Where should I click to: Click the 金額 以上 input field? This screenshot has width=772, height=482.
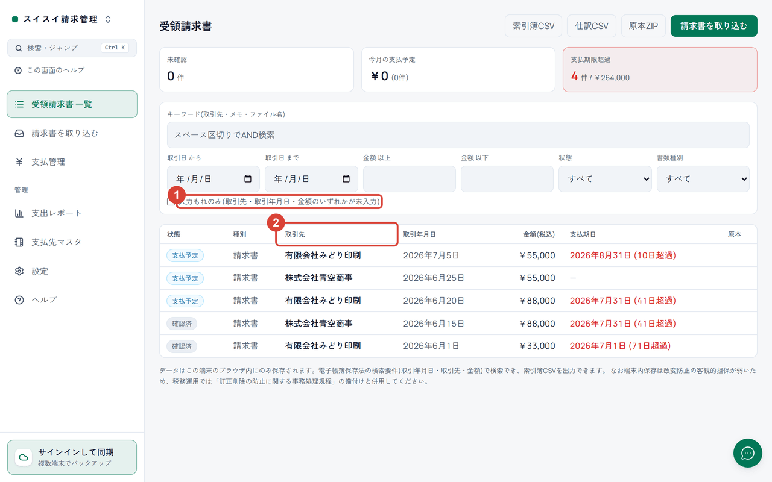point(409,179)
